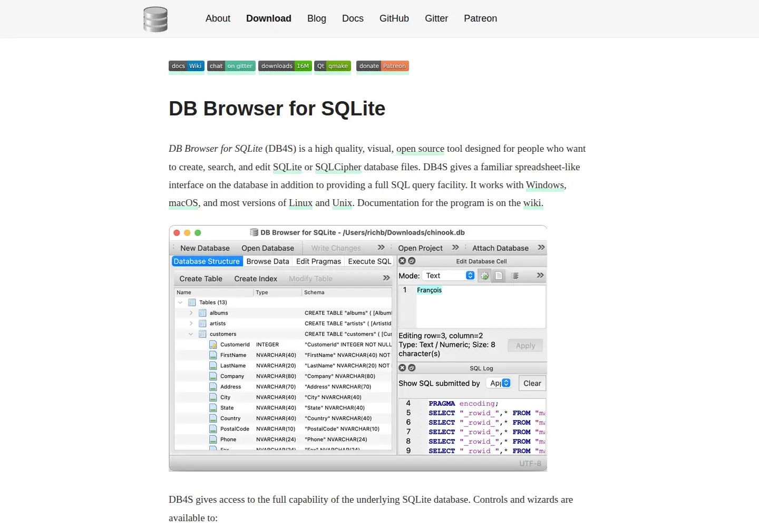Follow the SQLCipher link
Viewport: 759px width, 527px height.
point(338,167)
